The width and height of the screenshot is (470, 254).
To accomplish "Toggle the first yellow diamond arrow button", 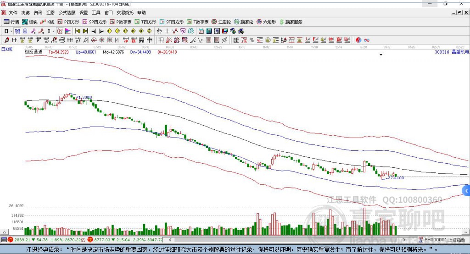I will point(109,31).
